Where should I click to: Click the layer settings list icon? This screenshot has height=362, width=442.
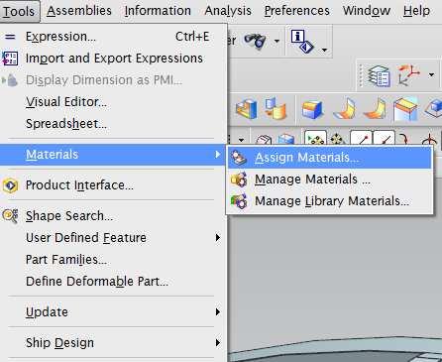[379, 75]
